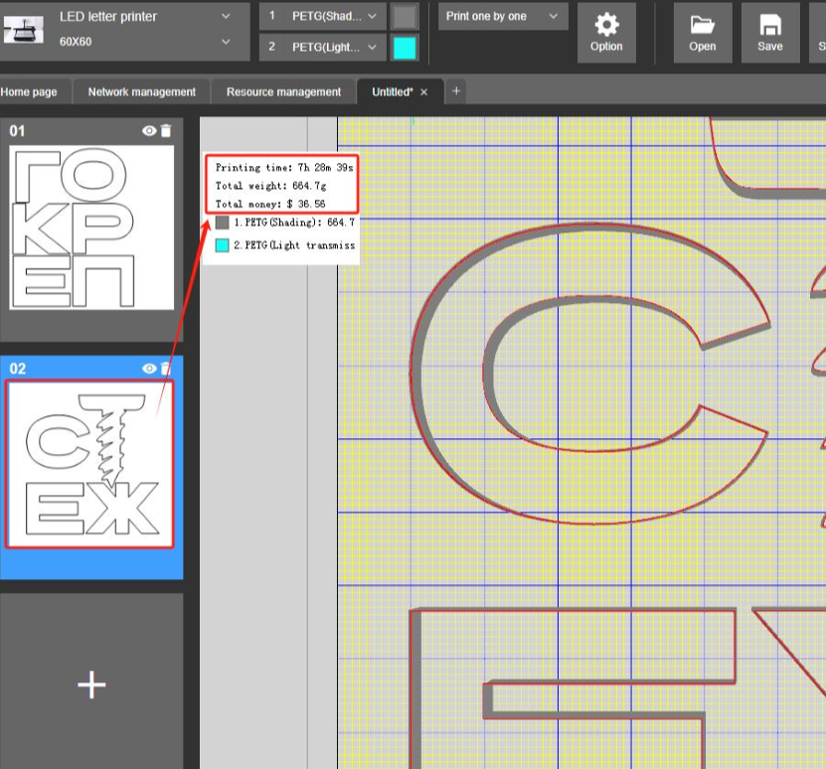The width and height of the screenshot is (826, 769).
Task: Close the Untitled* tab
Action: 424,91
